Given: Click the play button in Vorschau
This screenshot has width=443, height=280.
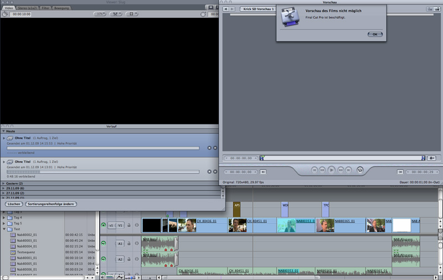Looking at the screenshot, I should tap(331, 170).
